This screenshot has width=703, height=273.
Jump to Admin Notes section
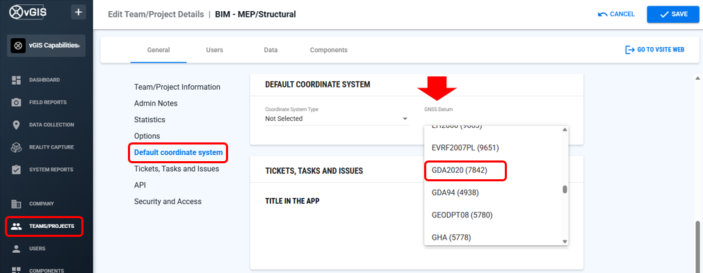tap(156, 104)
